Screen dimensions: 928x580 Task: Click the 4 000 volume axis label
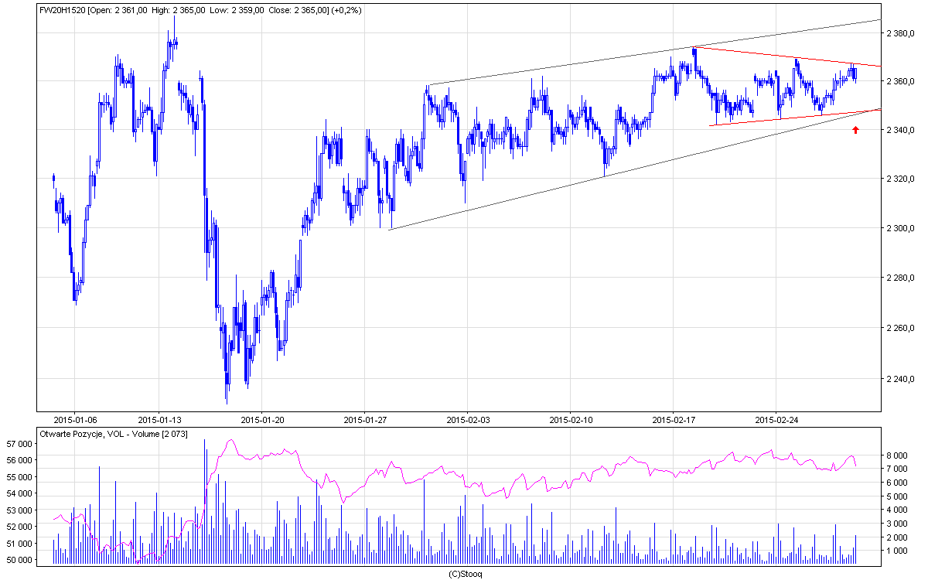(896, 510)
